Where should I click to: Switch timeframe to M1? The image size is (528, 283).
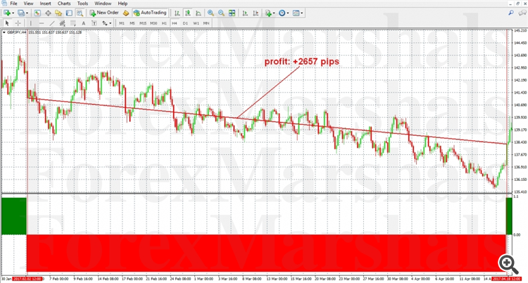click(122, 23)
